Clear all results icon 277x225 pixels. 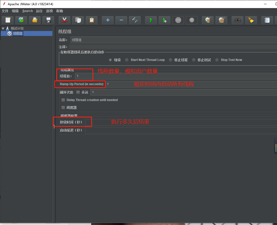(221, 20)
